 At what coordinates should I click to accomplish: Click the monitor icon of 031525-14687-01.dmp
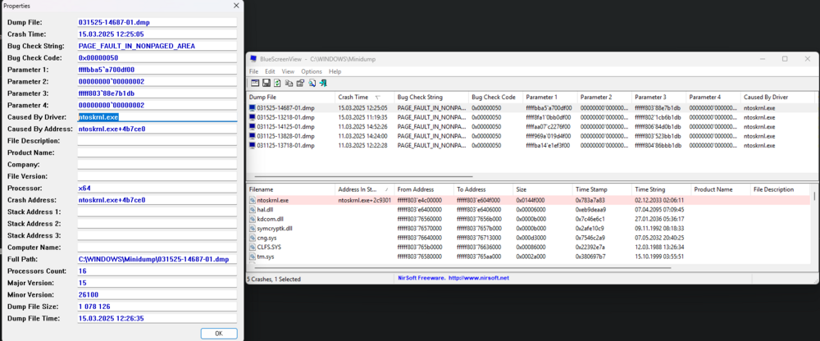[x=253, y=107]
